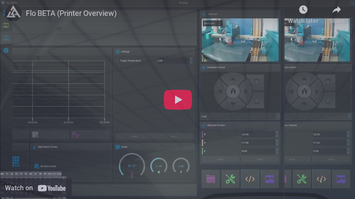Image resolution: width=355 pixels, height=199 pixels.
Task: Adjust the Target Temperature stepper arrows
Action: tap(191, 60)
